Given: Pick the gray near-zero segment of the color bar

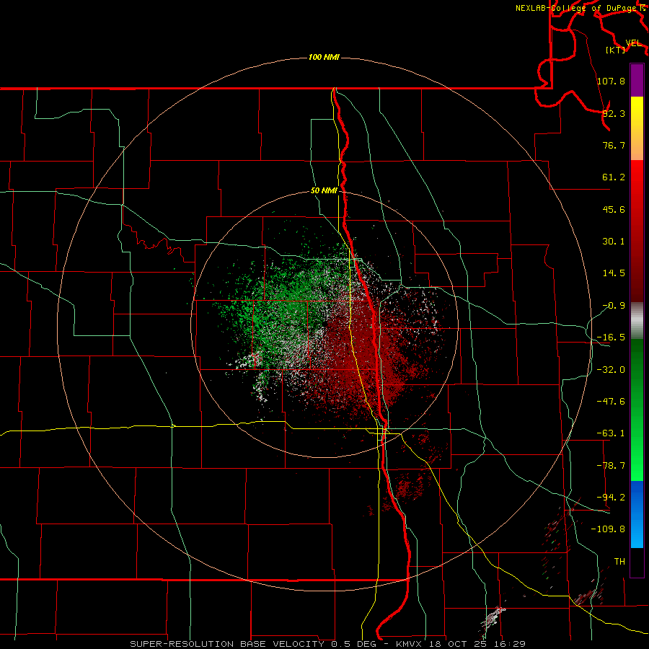Looking at the screenshot, I should point(637,320).
